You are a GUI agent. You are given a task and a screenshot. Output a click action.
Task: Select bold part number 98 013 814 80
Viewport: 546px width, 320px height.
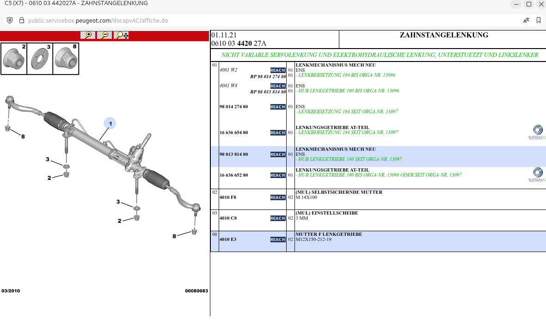click(x=233, y=154)
